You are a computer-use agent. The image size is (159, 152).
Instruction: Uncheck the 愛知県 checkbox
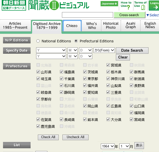[85, 92]
